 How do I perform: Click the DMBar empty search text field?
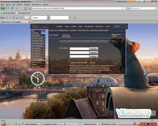(59, 18)
